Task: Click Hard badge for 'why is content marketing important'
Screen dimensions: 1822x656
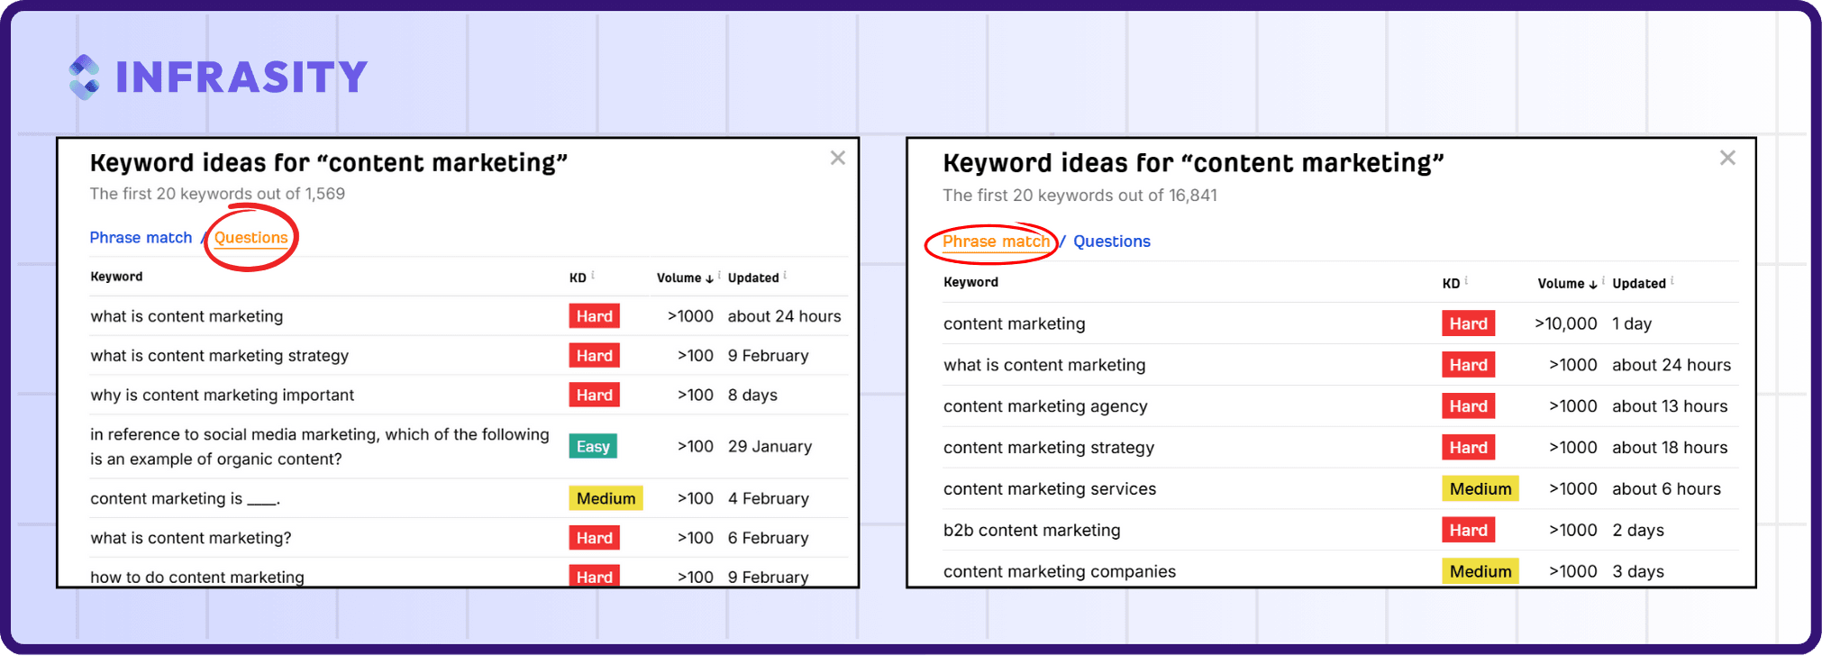Action: tap(594, 396)
